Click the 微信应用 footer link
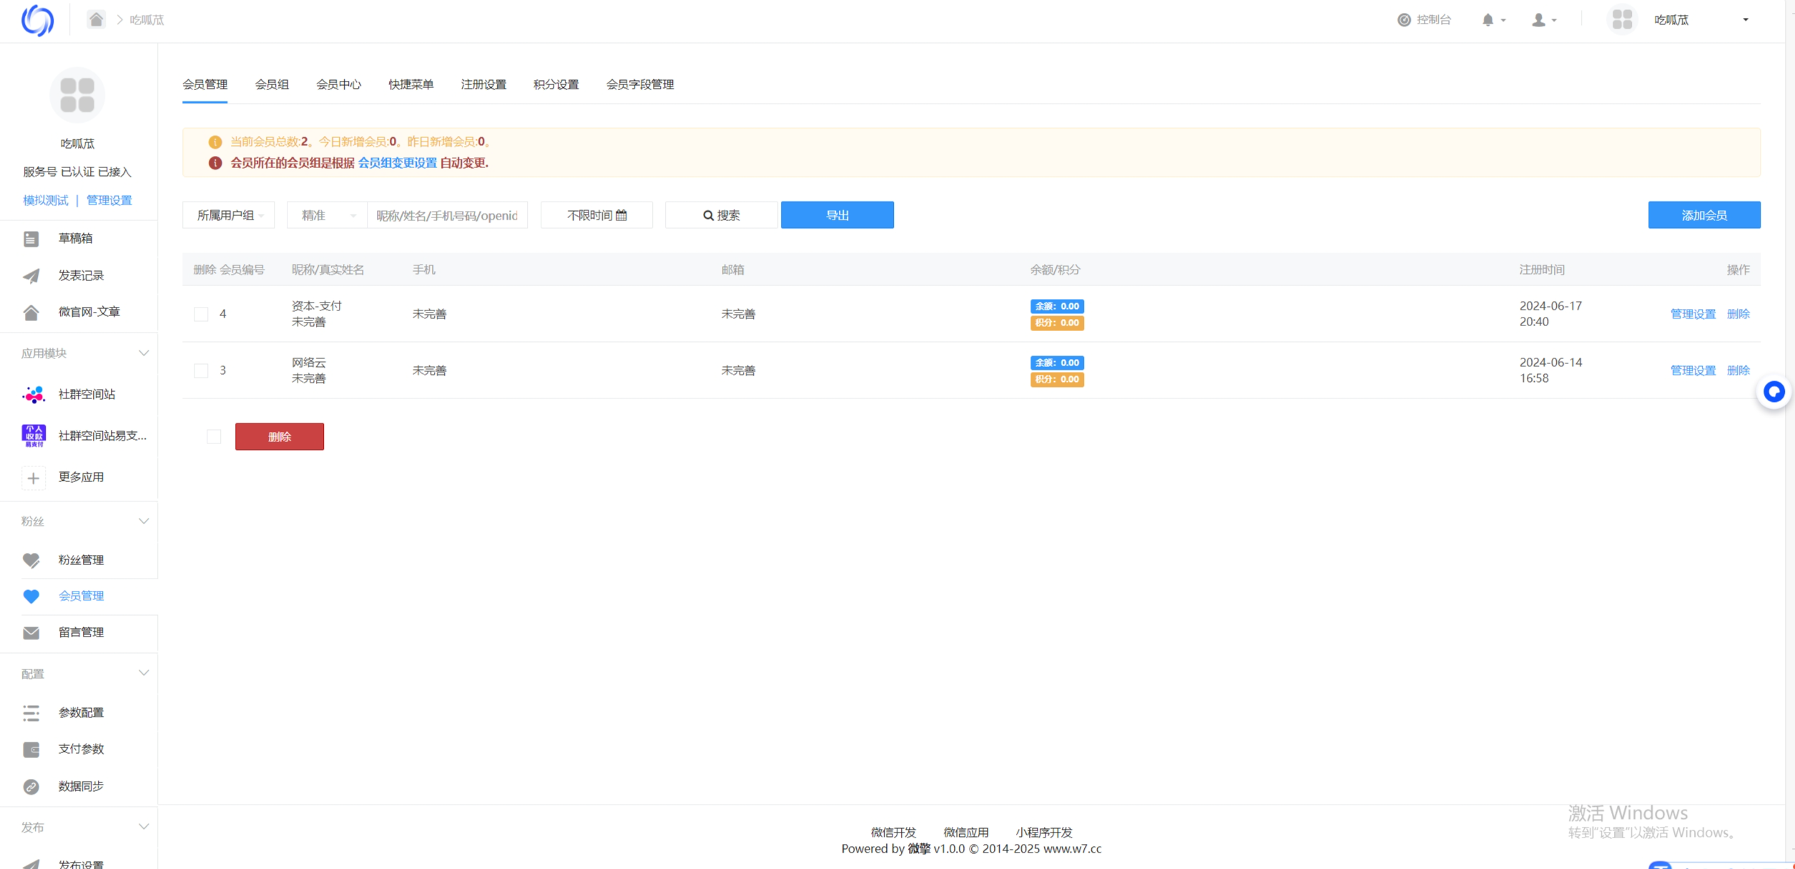1795x869 pixels. pos(965,832)
